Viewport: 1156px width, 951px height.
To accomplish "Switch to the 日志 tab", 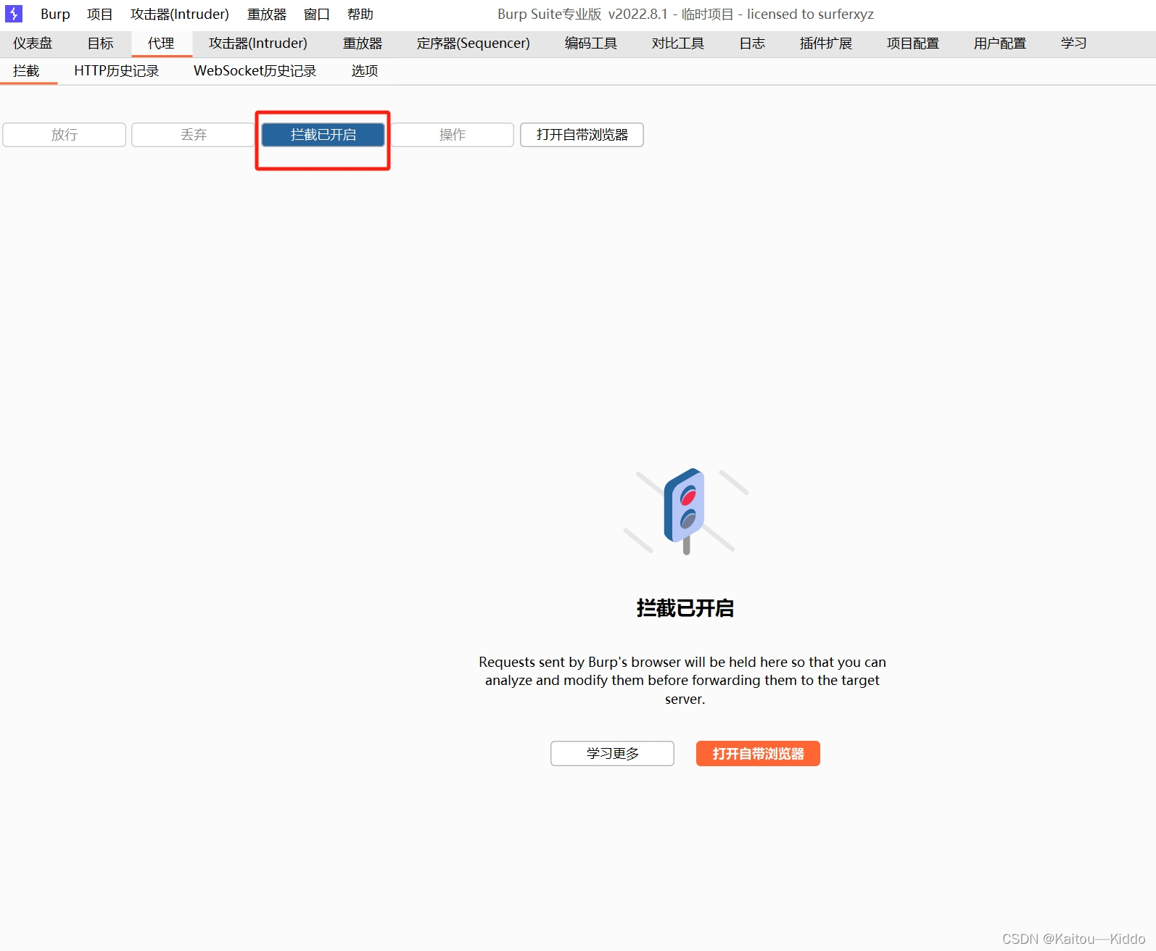I will tap(752, 43).
